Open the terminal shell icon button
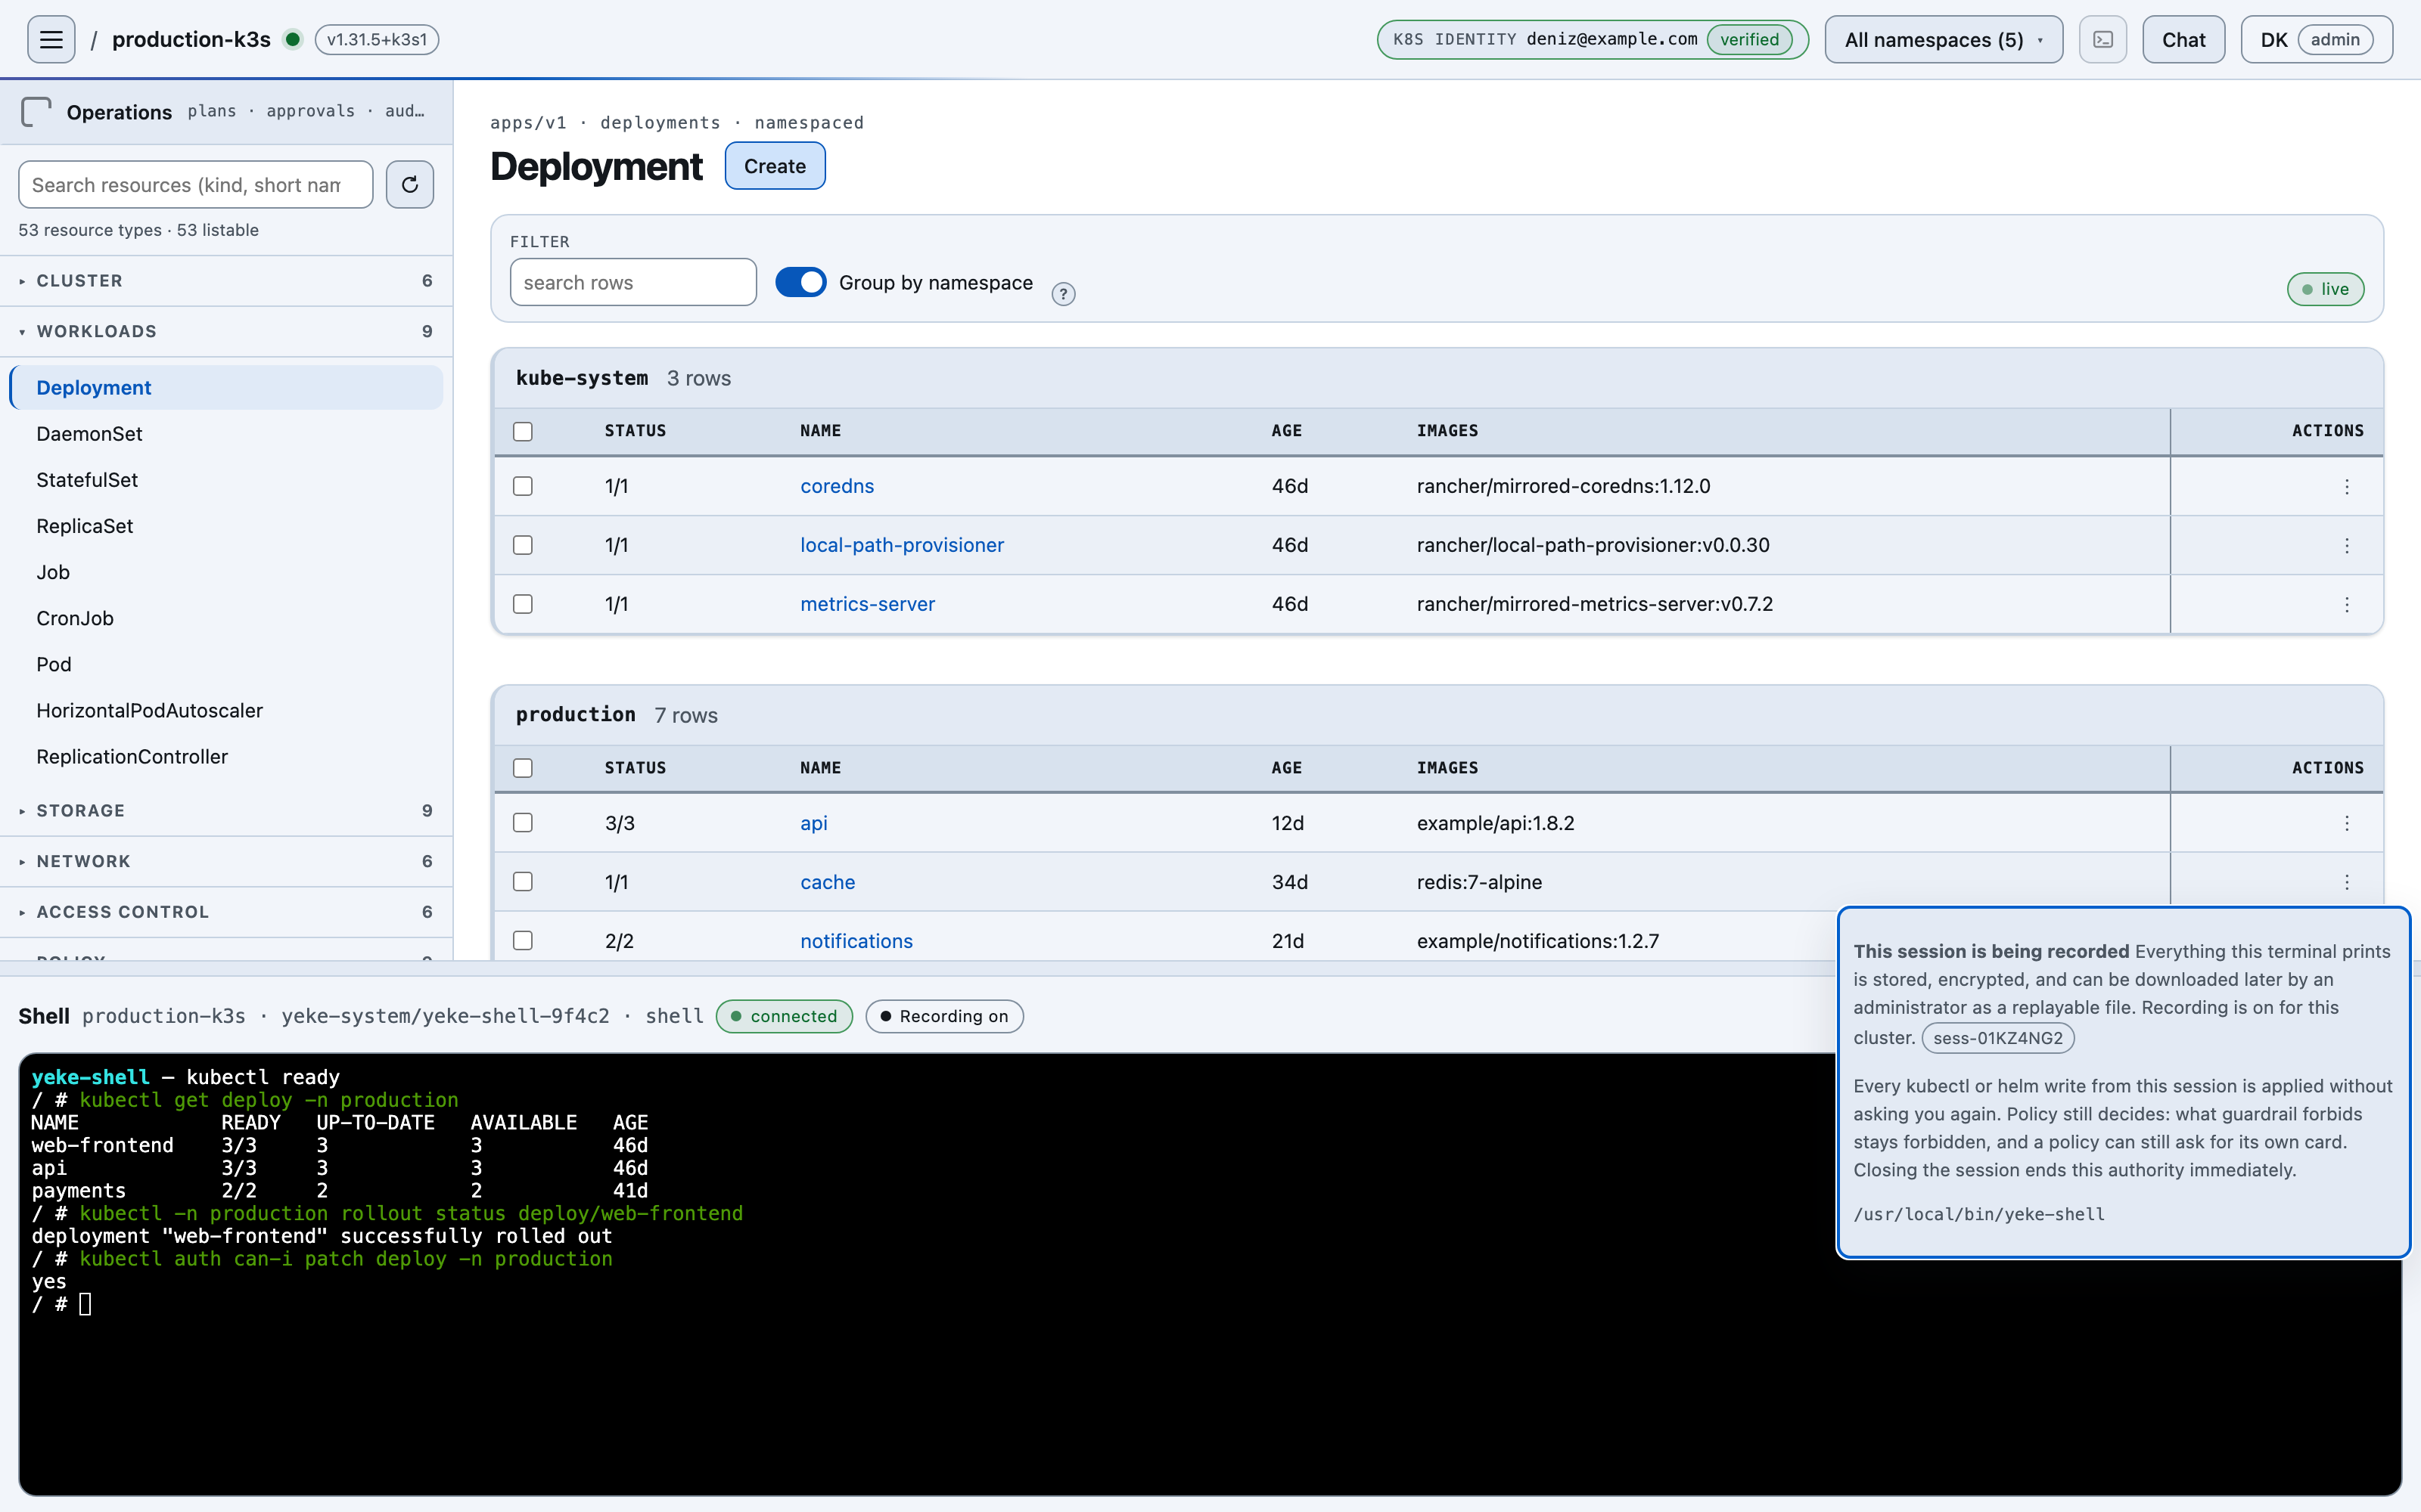The height and width of the screenshot is (1512, 2421). [x=2103, y=39]
